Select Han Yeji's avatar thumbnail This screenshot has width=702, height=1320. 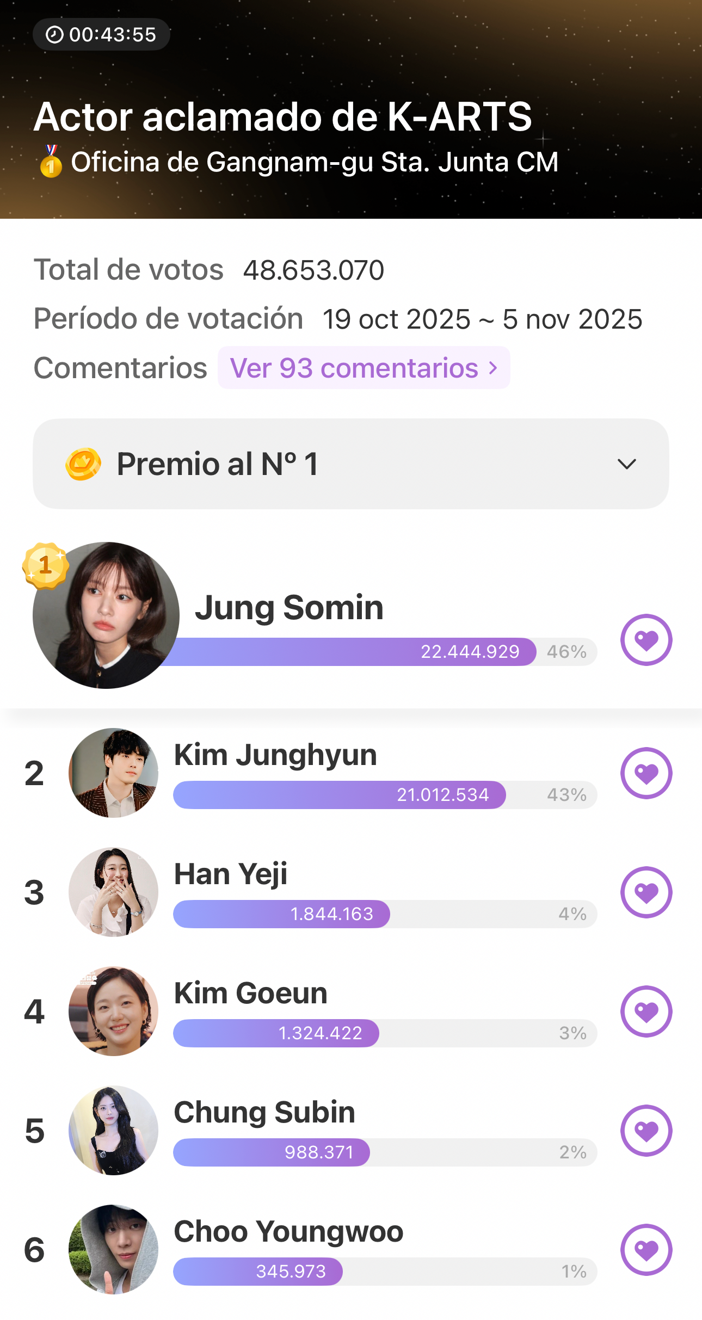coord(113,892)
